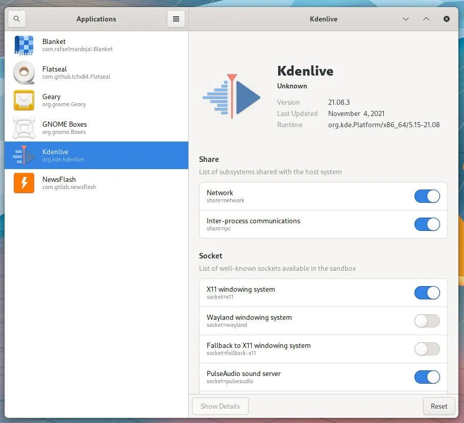464x423 pixels.
Task: Select Kdenlive entry in the applications list
Action: point(96,155)
